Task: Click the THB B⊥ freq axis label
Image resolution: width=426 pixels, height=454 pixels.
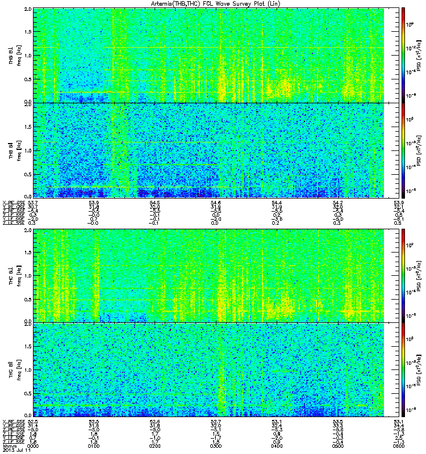Action: pos(15,56)
